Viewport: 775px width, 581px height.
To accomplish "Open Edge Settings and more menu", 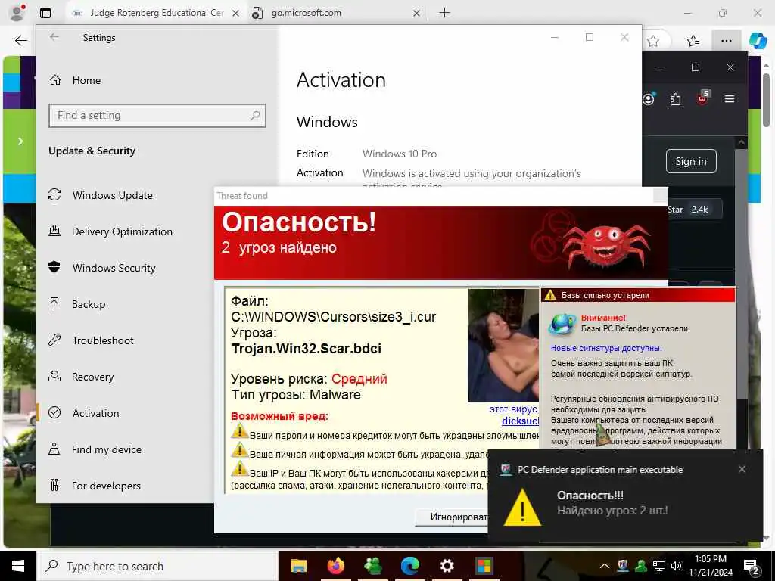I will click(726, 41).
